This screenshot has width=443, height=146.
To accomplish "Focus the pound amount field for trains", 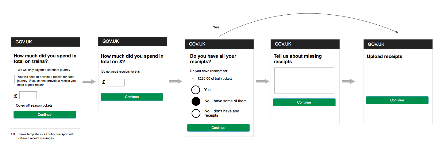I will point(28,95).
